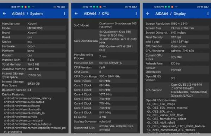
Task: Select Refresh Rate 120 Hz row
Action: tap(177, 64)
